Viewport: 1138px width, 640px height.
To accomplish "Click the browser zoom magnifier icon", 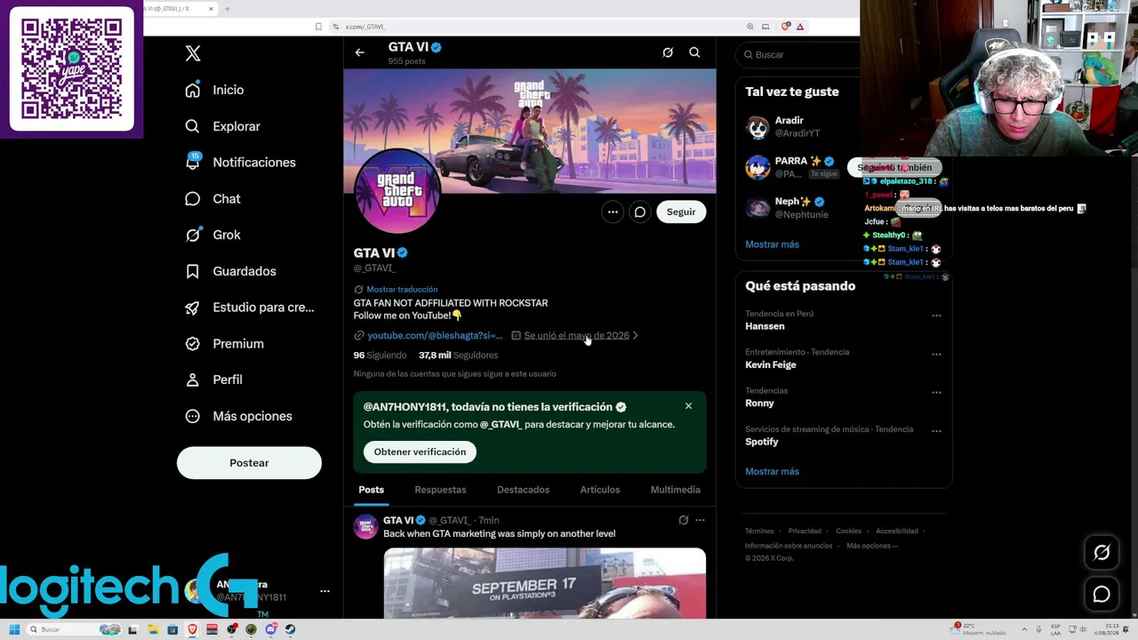I will point(750,27).
